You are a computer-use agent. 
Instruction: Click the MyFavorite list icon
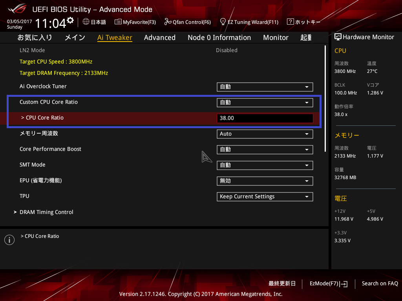tap(118, 22)
